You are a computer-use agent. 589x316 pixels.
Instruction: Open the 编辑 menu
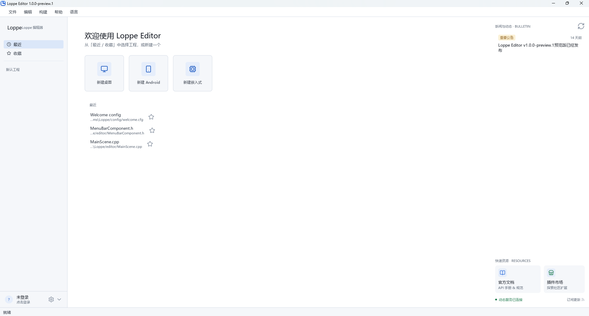[x=28, y=12]
